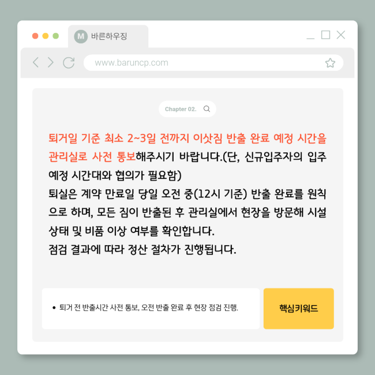Click the green traffic-light dot

[56, 36]
